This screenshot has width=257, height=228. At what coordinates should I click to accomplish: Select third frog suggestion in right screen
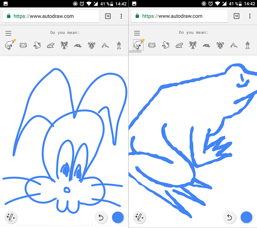click(166, 45)
